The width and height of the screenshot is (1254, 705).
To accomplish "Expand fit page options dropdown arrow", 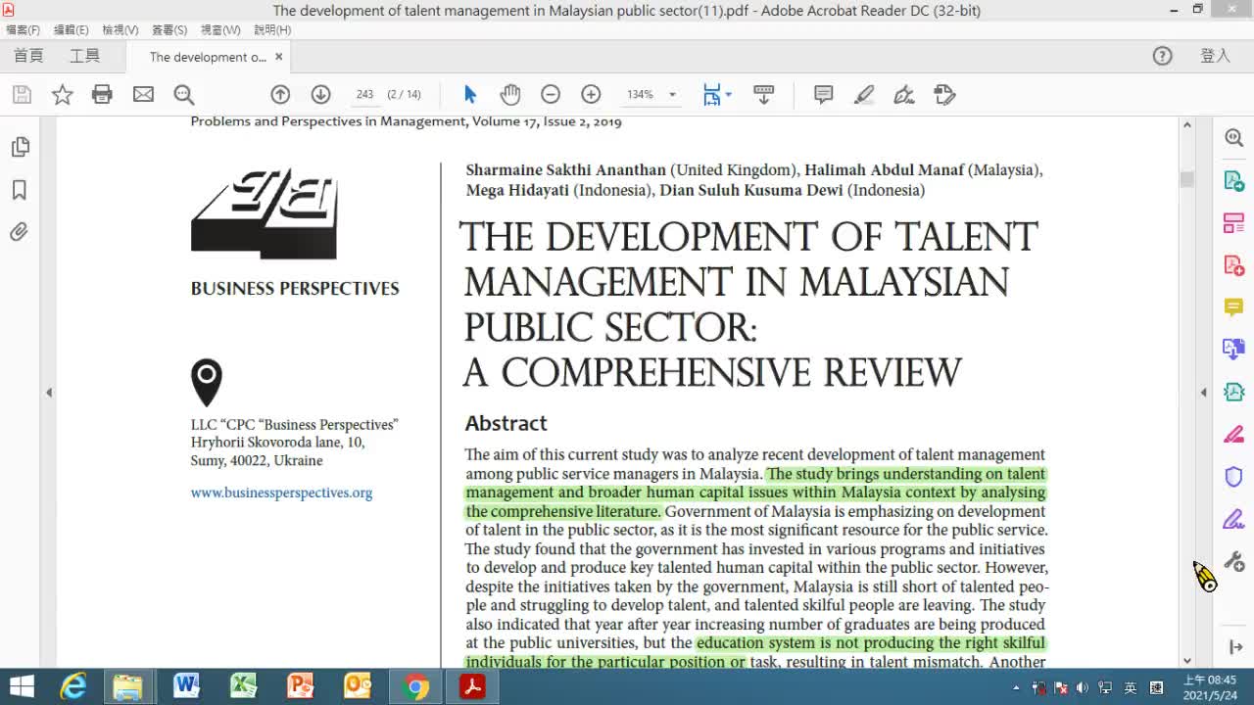I will point(728,95).
